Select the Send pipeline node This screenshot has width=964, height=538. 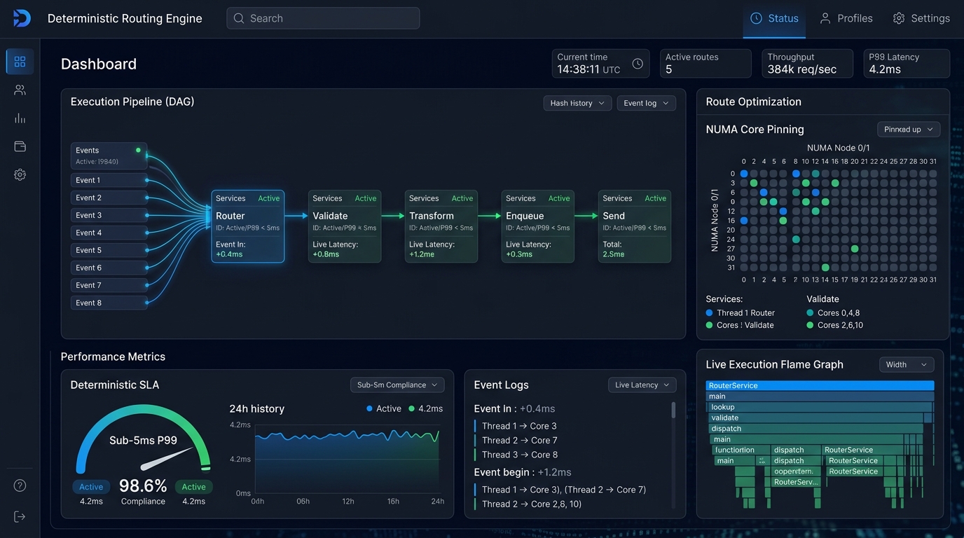[x=635, y=226]
